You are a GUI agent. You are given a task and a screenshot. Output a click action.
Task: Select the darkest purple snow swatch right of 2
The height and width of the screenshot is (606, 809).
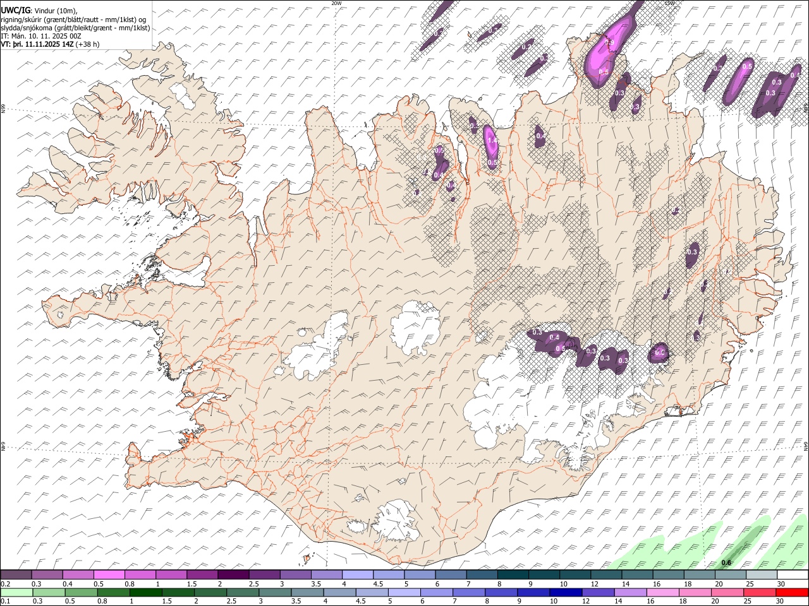coord(233,574)
